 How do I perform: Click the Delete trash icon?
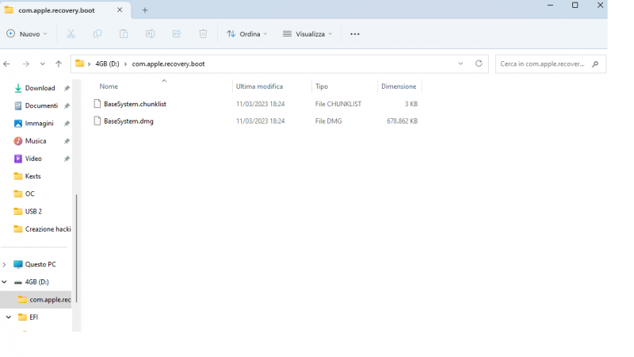(203, 34)
